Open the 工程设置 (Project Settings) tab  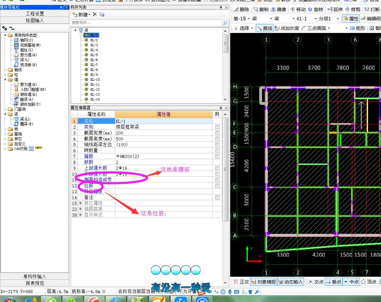(x=35, y=14)
